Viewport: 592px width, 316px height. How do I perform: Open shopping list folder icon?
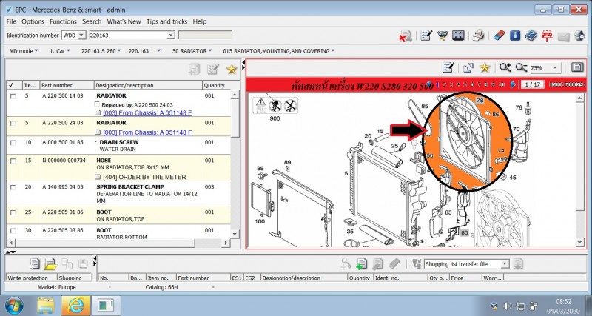click(x=50, y=263)
